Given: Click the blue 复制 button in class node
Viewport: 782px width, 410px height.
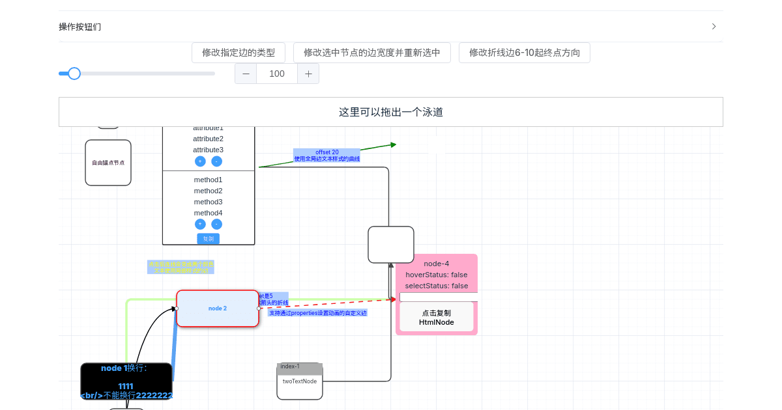Looking at the screenshot, I should pos(209,239).
